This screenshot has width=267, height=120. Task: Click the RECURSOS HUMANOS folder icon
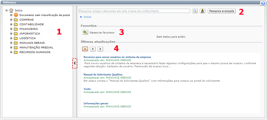16,52
